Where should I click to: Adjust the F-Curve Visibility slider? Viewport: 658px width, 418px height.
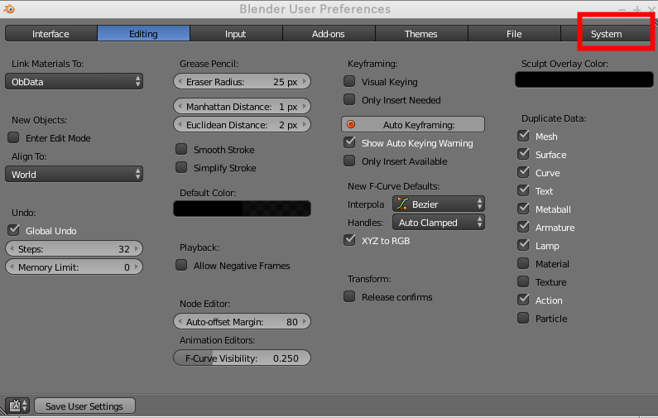point(243,358)
